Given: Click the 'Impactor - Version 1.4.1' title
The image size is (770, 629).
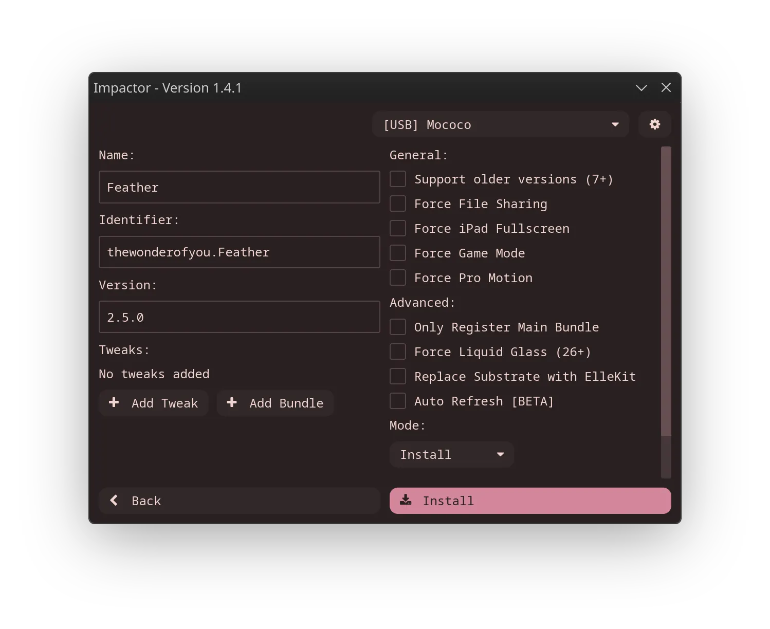Looking at the screenshot, I should (x=168, y=88).
